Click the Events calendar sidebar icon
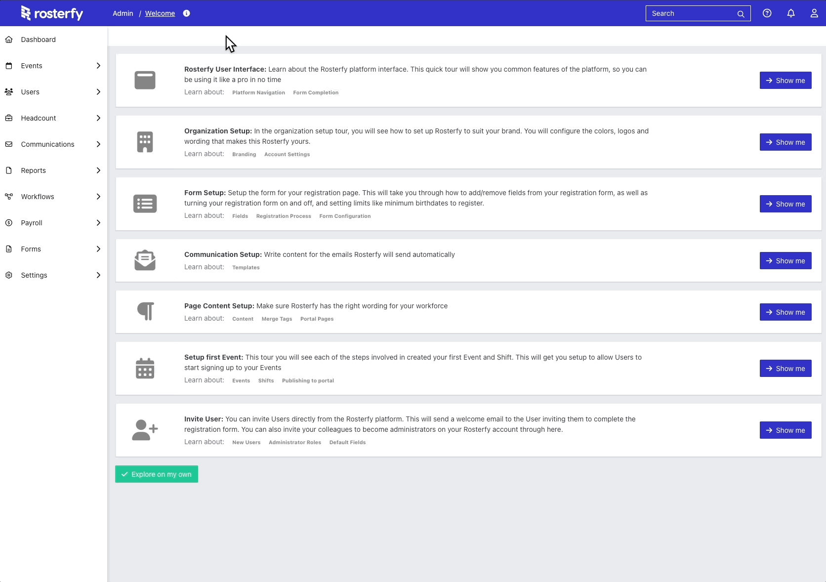This screenshot has height=582, width=826. [9, 66]
